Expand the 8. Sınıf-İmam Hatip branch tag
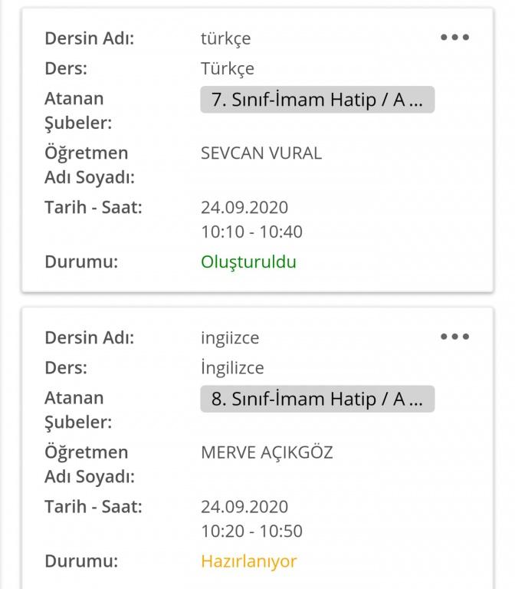The width and height of the screenshot is (515, 589). (x=317, y=399)
